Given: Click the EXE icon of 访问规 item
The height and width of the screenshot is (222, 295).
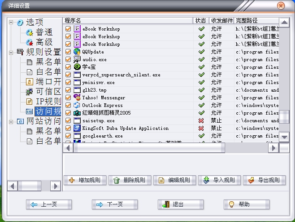Looking at the screenshot, I should point(29,111).
